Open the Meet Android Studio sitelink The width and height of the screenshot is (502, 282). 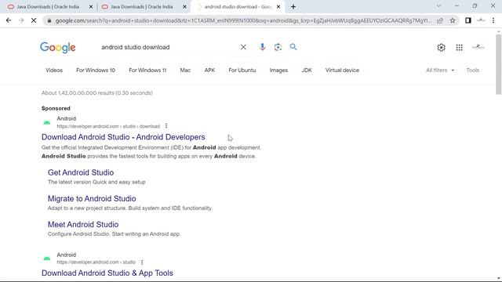coord(83,225)
